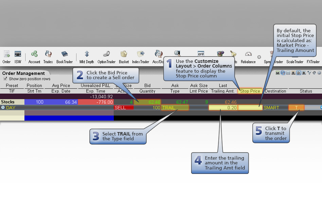
Task: Open the Mkt Depth arrows icon
Action: point(87,54)
